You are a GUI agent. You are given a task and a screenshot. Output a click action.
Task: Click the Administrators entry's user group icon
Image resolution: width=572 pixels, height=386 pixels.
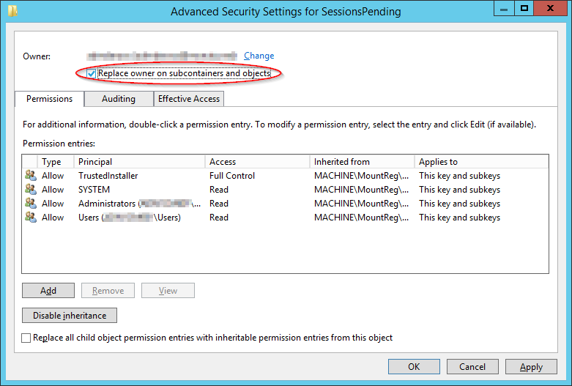tap(31, 203)
